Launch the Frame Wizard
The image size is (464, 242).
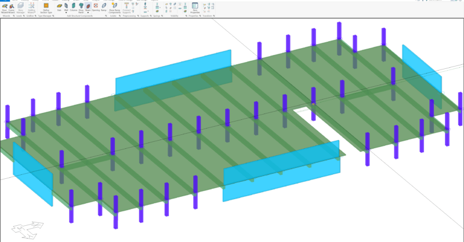(x=12, y=6)
